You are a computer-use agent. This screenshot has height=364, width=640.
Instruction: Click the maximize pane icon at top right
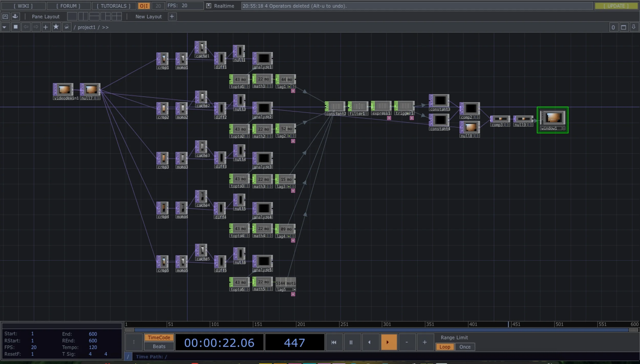[623, 27]
